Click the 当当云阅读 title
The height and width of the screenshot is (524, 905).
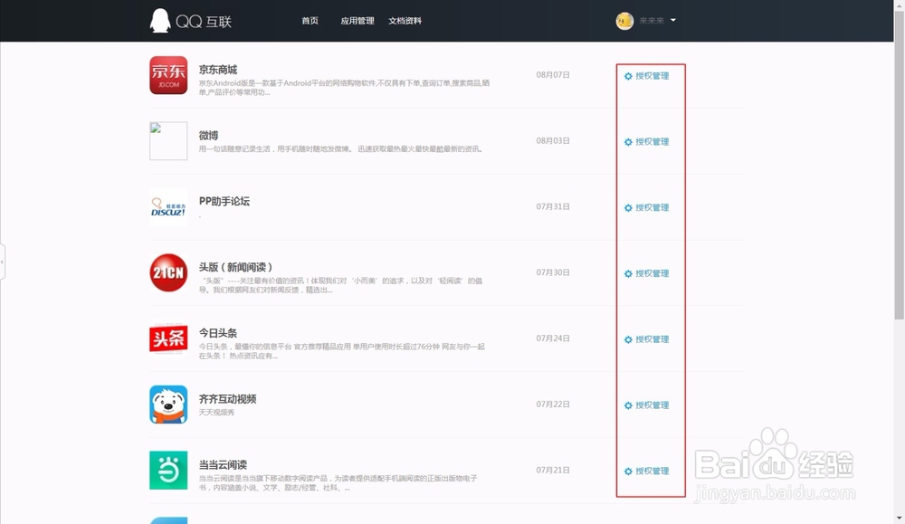pos(223,464)
